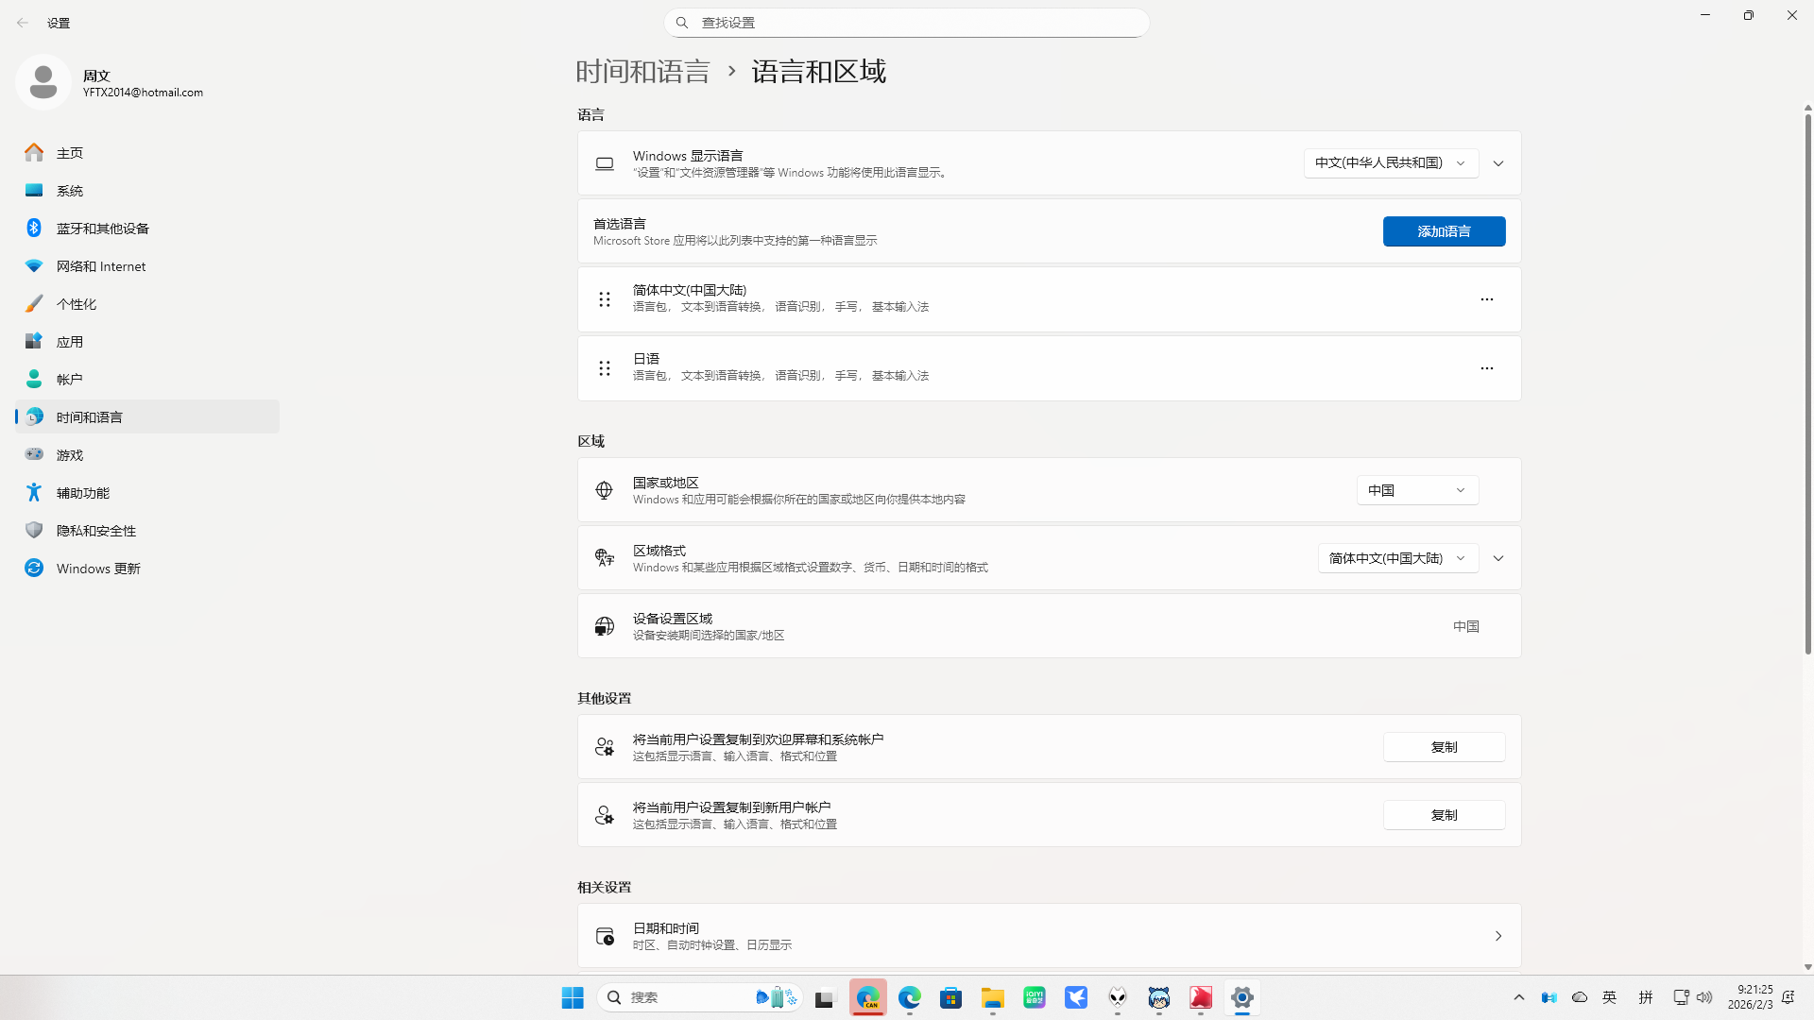The height and width of the screenshot is (1020, 1814).
Task: Open the Windows 显示语言 dropdown
Action: click(x=1390, y=162)
